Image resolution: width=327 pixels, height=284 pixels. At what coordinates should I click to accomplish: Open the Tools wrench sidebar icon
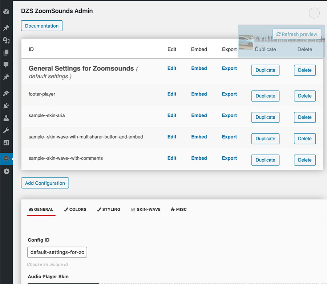click(6, 131)
